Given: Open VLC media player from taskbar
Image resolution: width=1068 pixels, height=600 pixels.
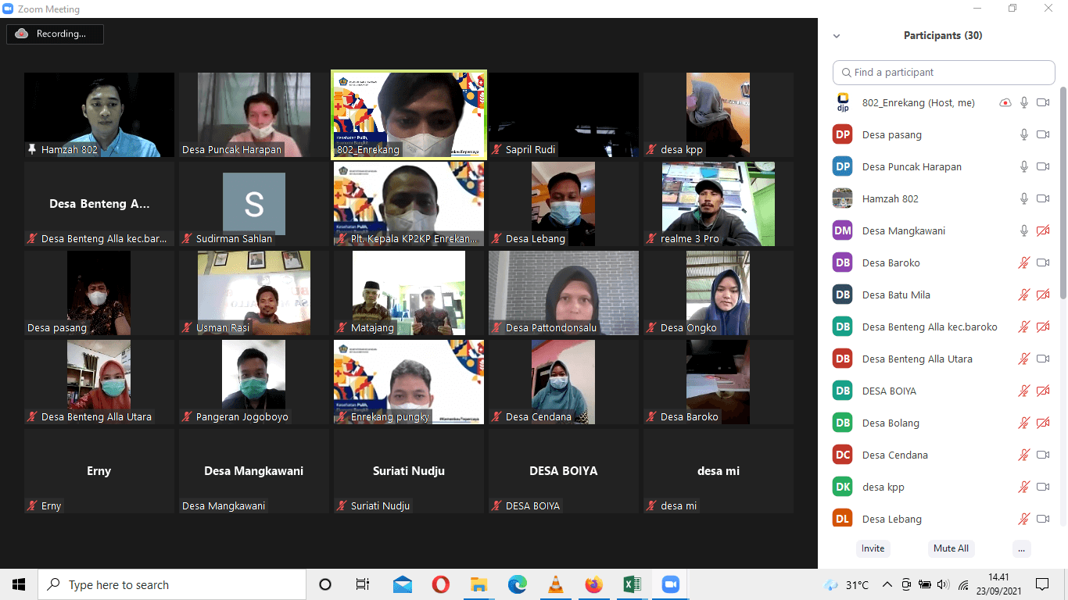Looking at the screenshot, I should click(556, 584).
